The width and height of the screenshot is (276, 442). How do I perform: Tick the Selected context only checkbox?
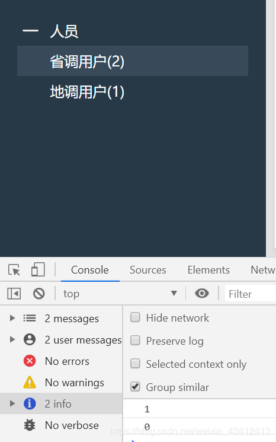click(x=135, y=364)
